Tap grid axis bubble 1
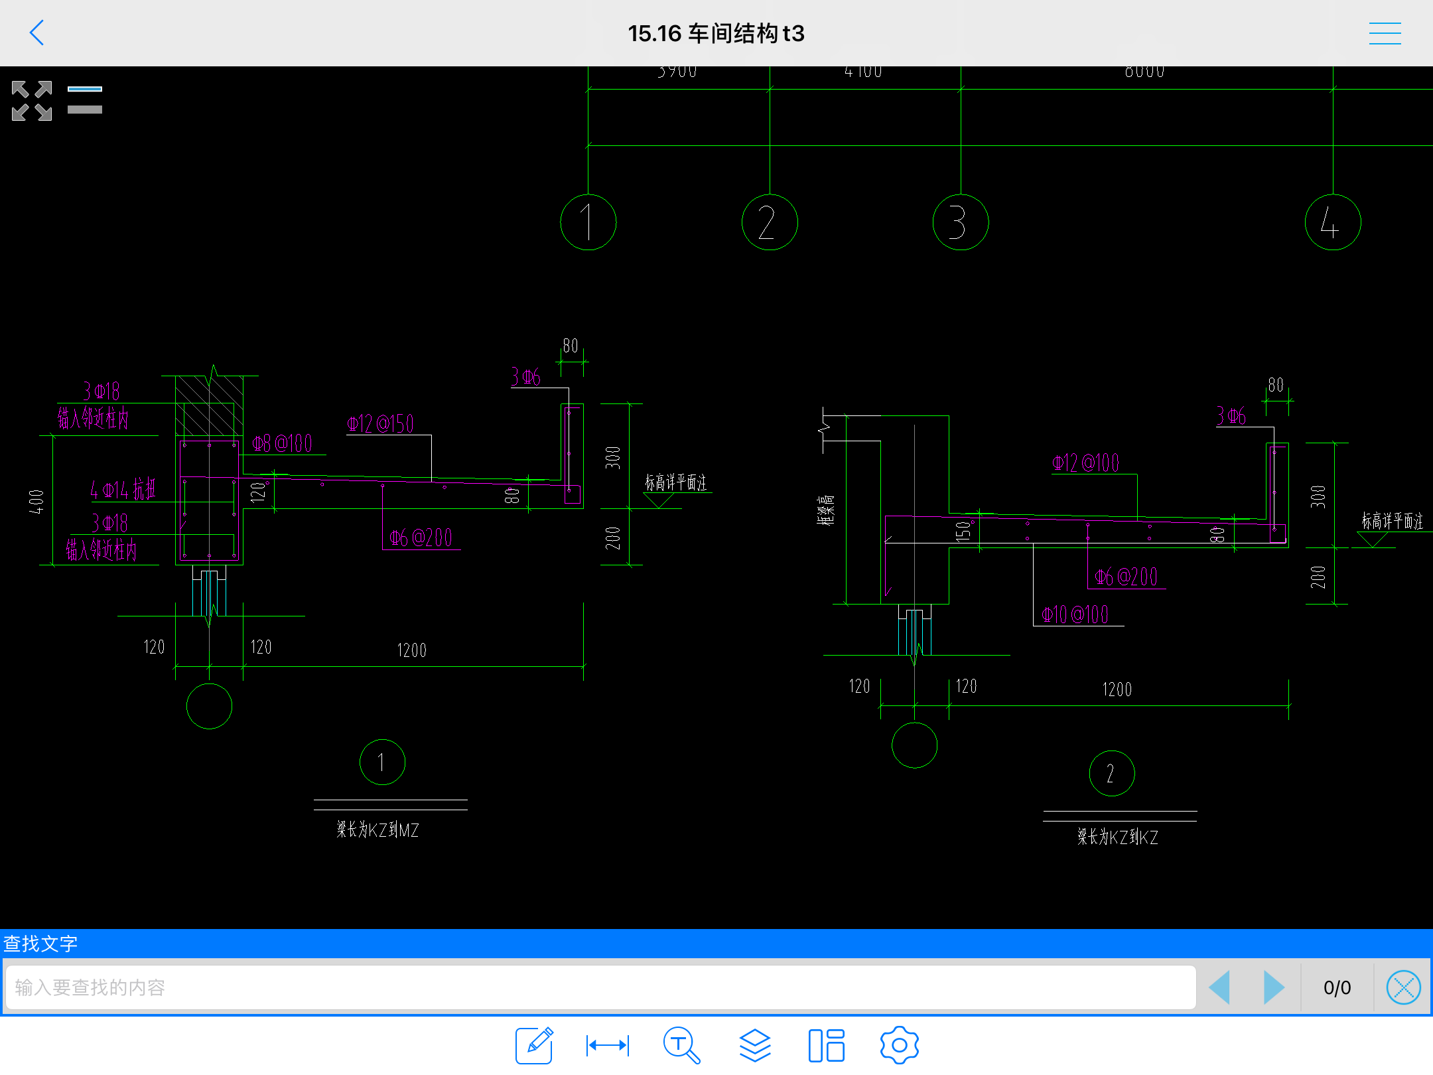The image size is (1433, 1075). tap(588, 222)
